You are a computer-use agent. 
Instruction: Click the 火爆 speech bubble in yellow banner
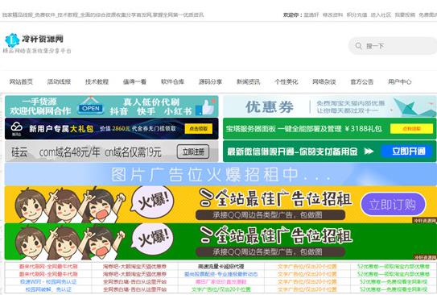click(x=152, y=202)
